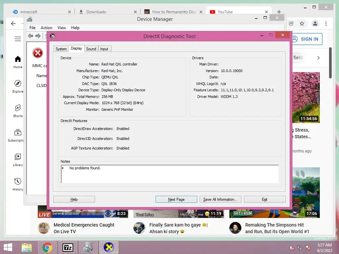Screen dimensions: 339x254
Task: Open Medical Emergencies Caught On Live TV video
Action: (84, 228)
